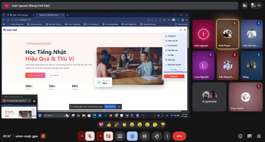Select Chọn cấp độ menu item

pos(172,41)
